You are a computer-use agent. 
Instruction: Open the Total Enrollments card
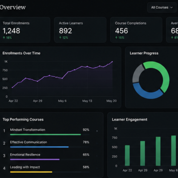[24, 30]
